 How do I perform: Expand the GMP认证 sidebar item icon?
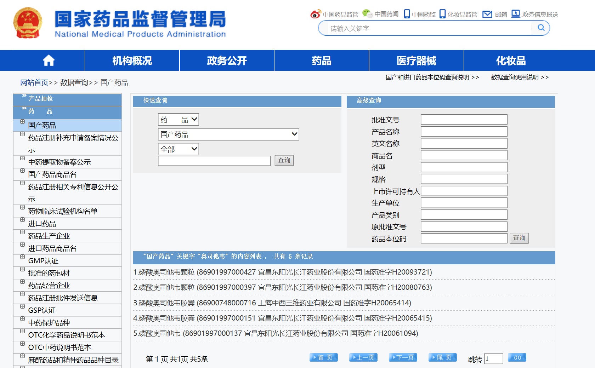(x=22, y=257)
